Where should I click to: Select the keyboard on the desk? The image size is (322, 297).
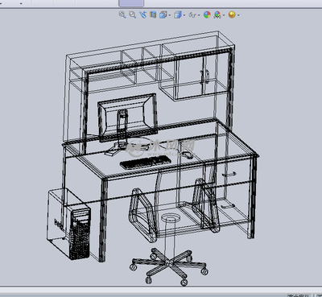146,163
